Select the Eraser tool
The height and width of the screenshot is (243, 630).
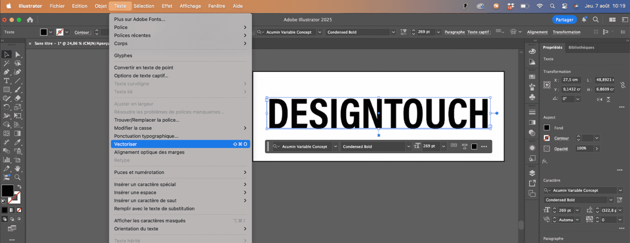(x=18, y=98)
